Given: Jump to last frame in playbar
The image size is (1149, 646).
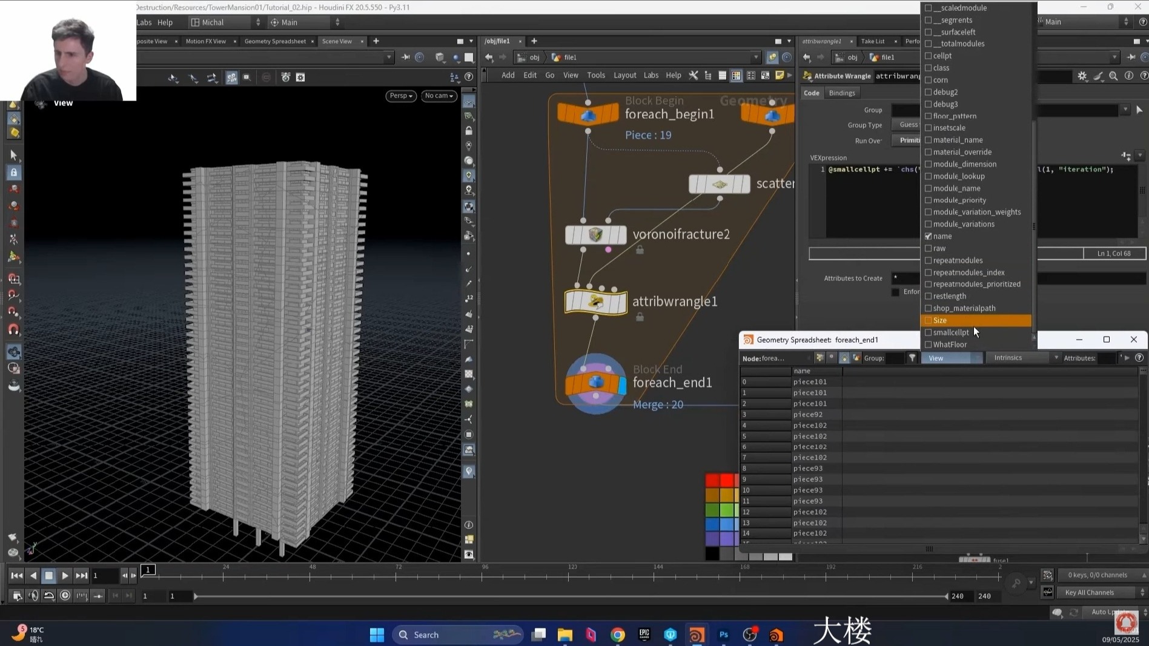Looking at the screenshot, I should pyautogui.click(x=81, y=575).
